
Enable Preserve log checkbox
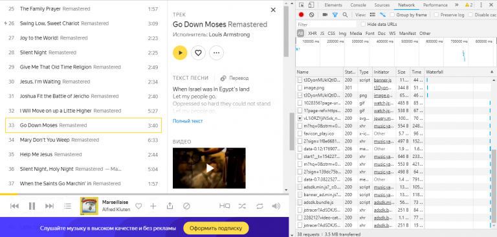[436, 15]
